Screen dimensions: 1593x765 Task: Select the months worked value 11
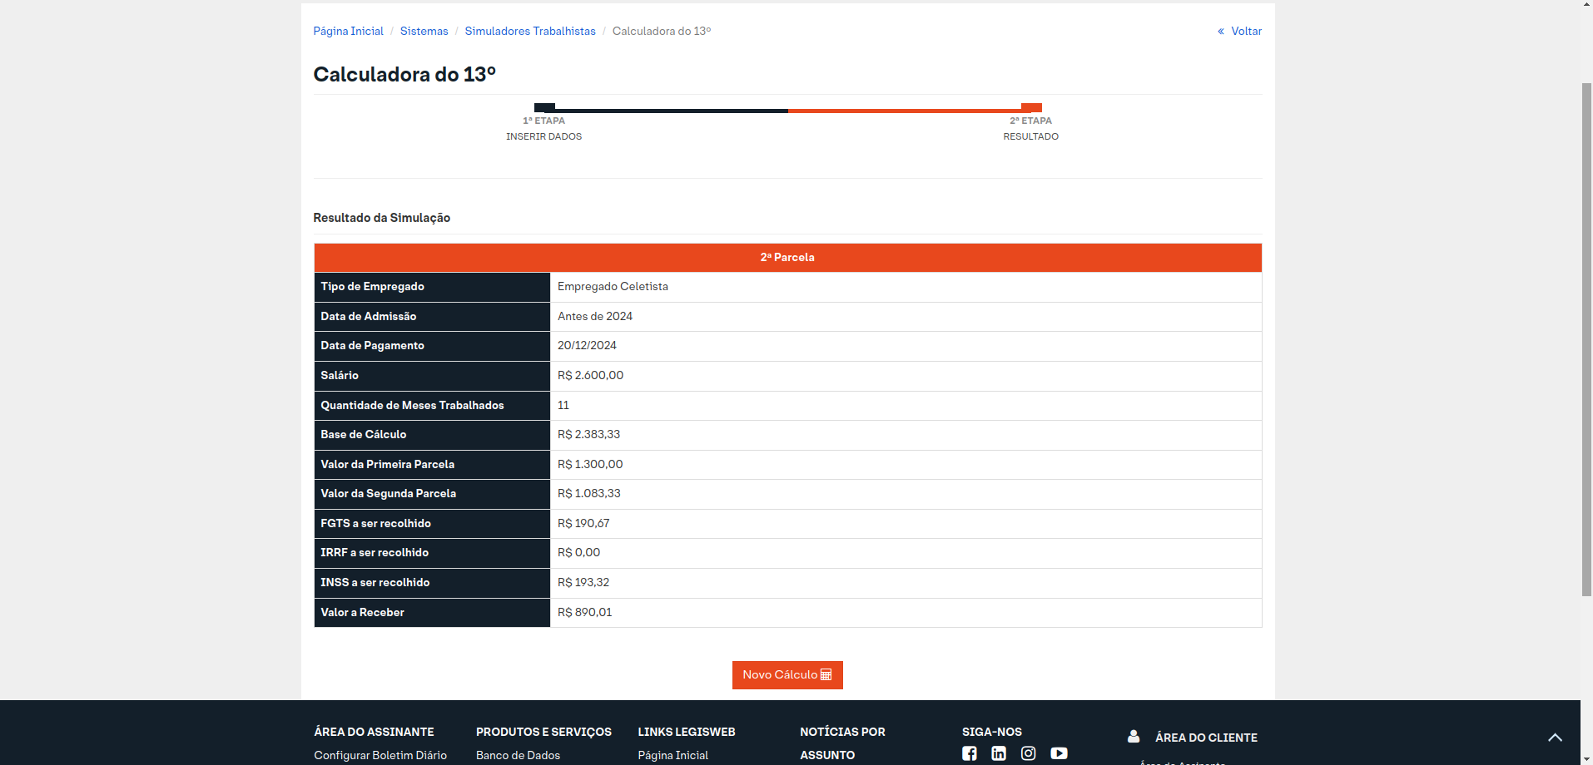click(x=563, y=406)
